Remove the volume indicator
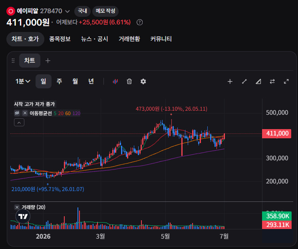This screenshot has height=249, width=298. pyautogui.click(x=17, y=207)
